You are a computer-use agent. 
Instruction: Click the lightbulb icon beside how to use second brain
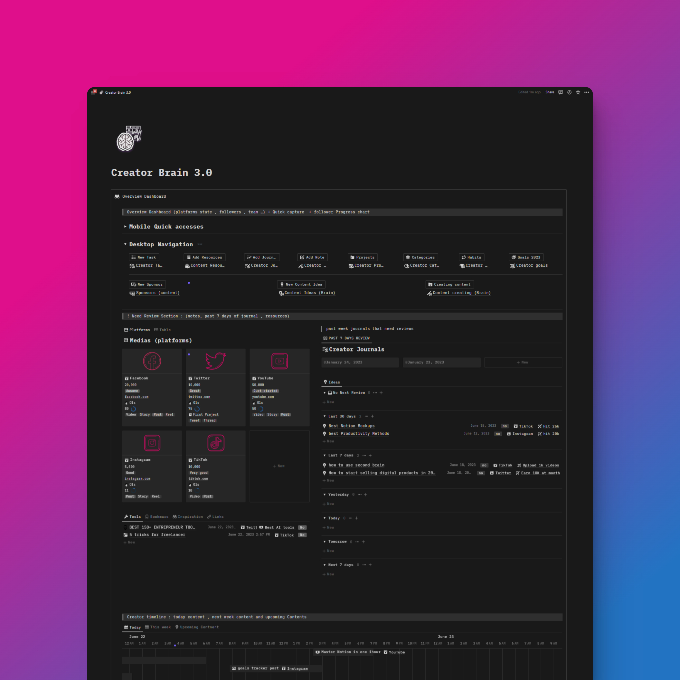tap(325, 465)
